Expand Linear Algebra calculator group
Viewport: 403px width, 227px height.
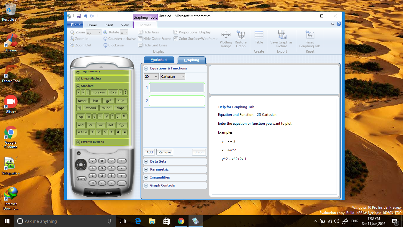click(78, 79)
